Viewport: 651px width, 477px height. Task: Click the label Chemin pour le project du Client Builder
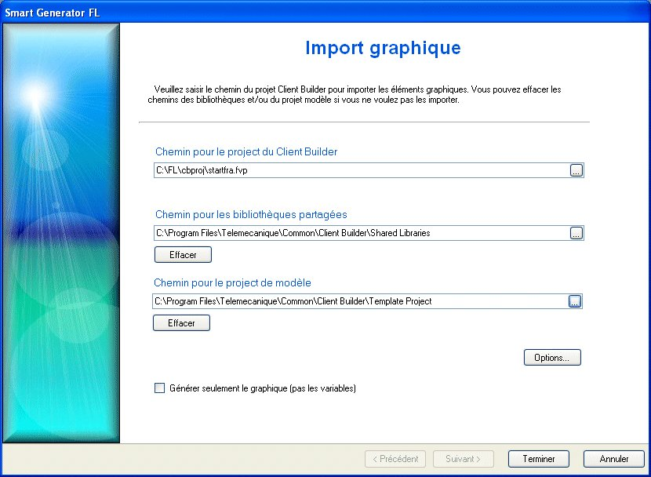pyautogui.click(x=246, y=152)
